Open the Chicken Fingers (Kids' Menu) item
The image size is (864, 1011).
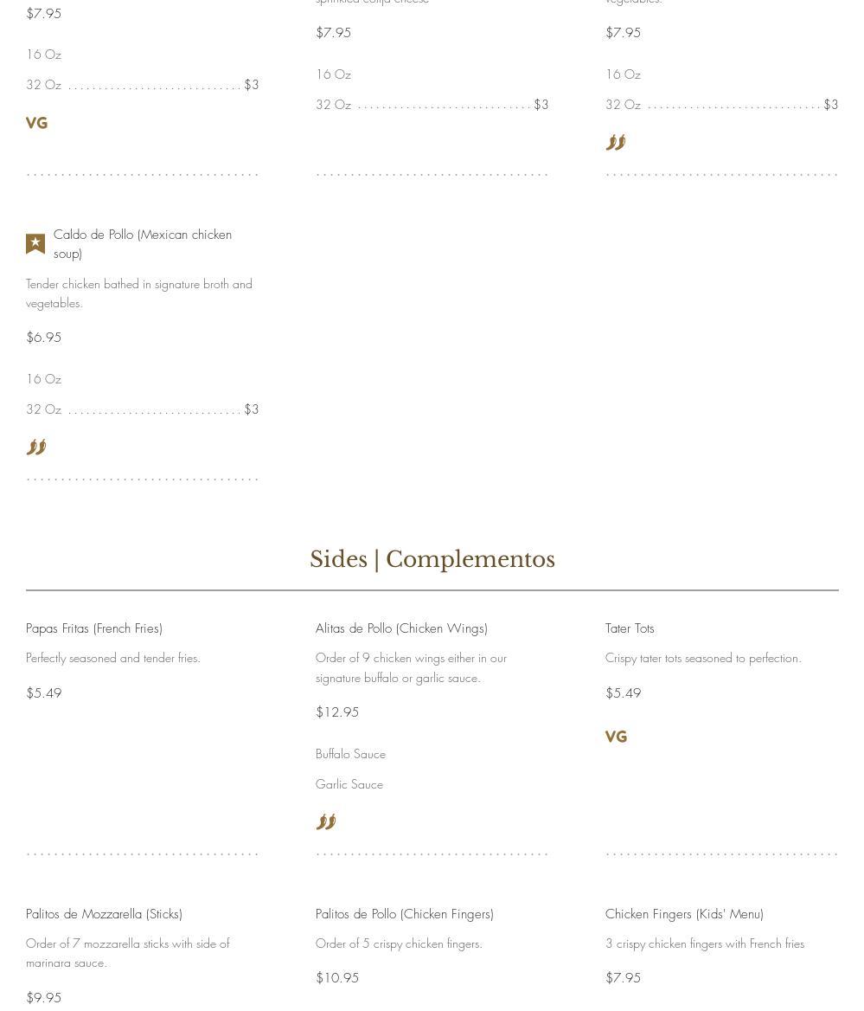pos(684,914)
